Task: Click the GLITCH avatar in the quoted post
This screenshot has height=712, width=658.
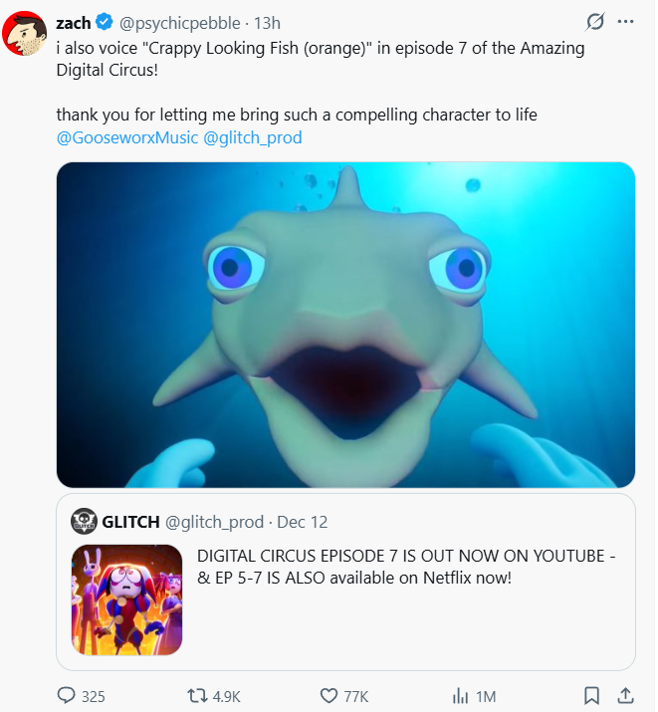Action: point(84,522)
